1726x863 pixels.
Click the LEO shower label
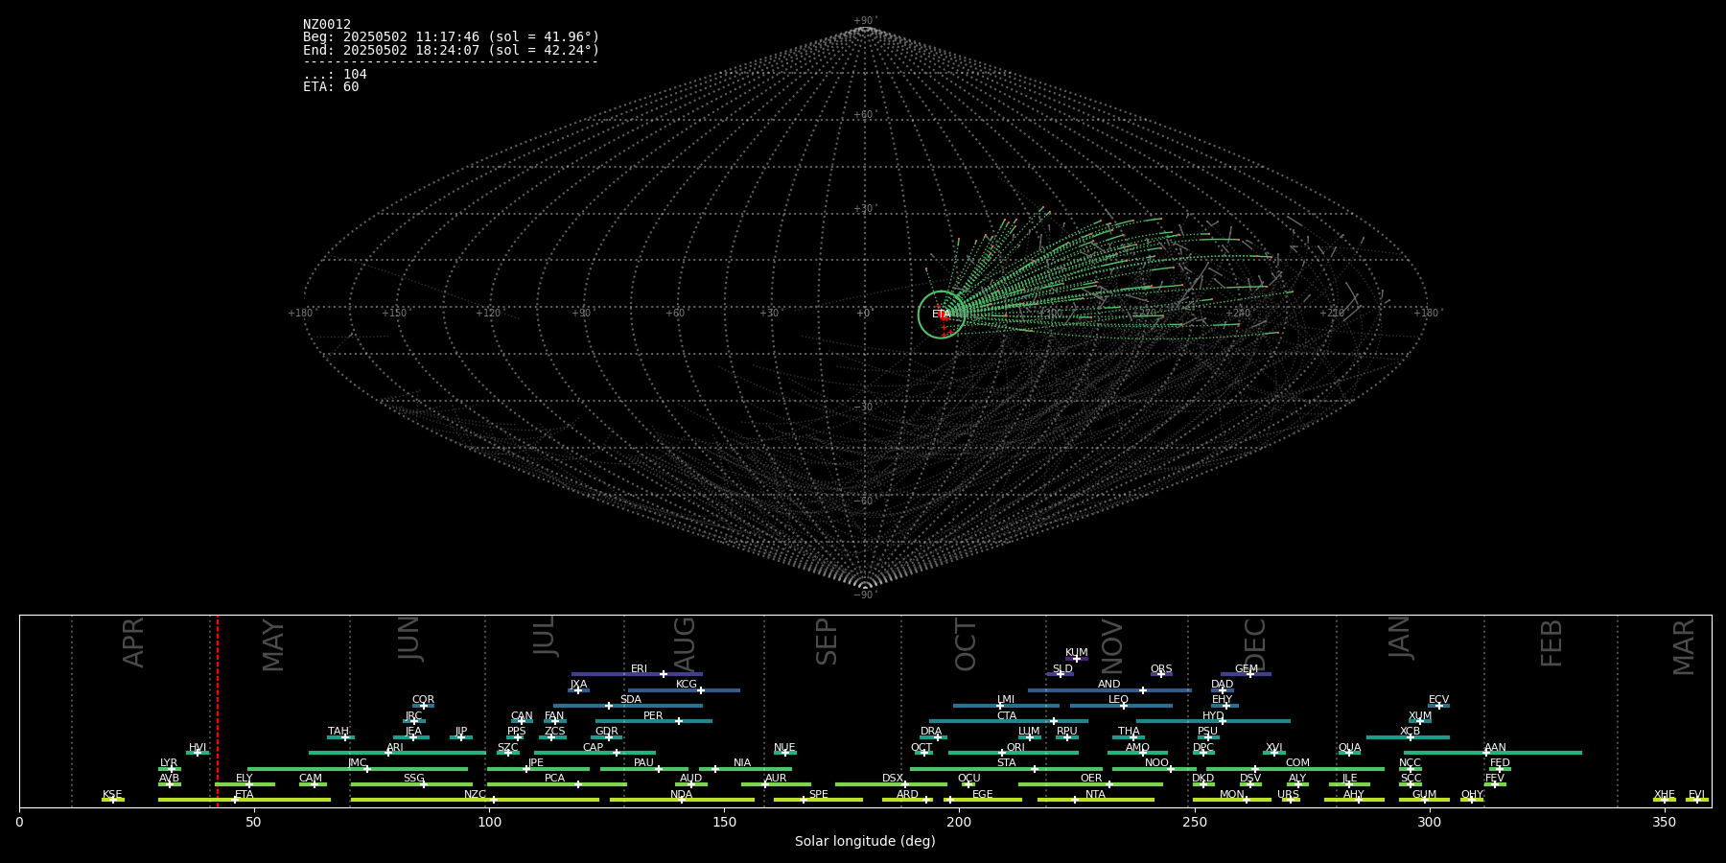point(1119,700)
